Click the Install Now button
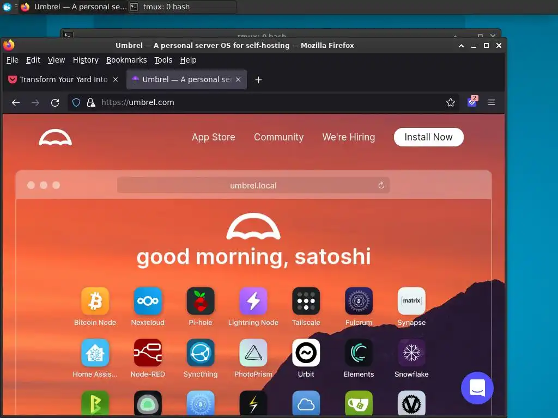Screen dimensions: 558x418 tap(428, 137)
